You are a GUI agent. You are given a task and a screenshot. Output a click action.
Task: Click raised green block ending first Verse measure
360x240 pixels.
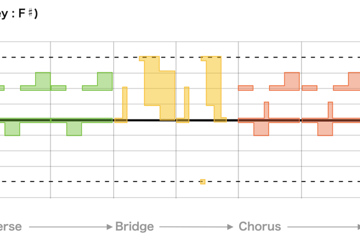click(43, 80)
